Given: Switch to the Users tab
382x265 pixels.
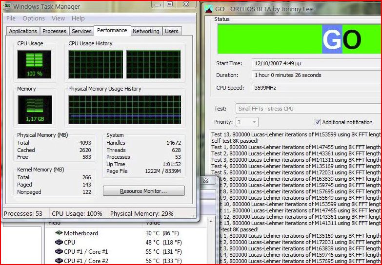Looking at the screenshot, I should tap(172, 31).
